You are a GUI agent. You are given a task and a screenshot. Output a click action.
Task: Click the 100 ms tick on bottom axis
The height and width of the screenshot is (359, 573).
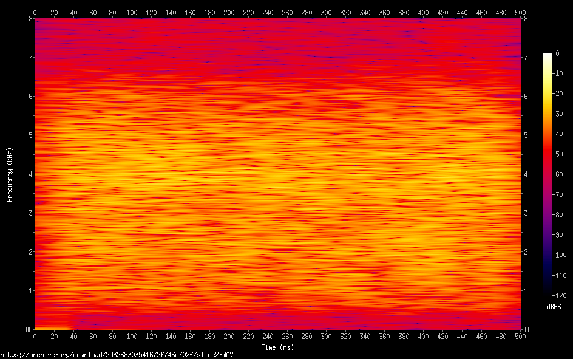(132, 336)
